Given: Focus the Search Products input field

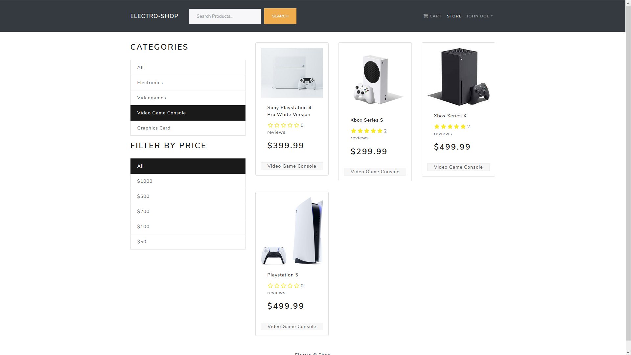Looking at the screenshot, I should click(x=225, y=16).
